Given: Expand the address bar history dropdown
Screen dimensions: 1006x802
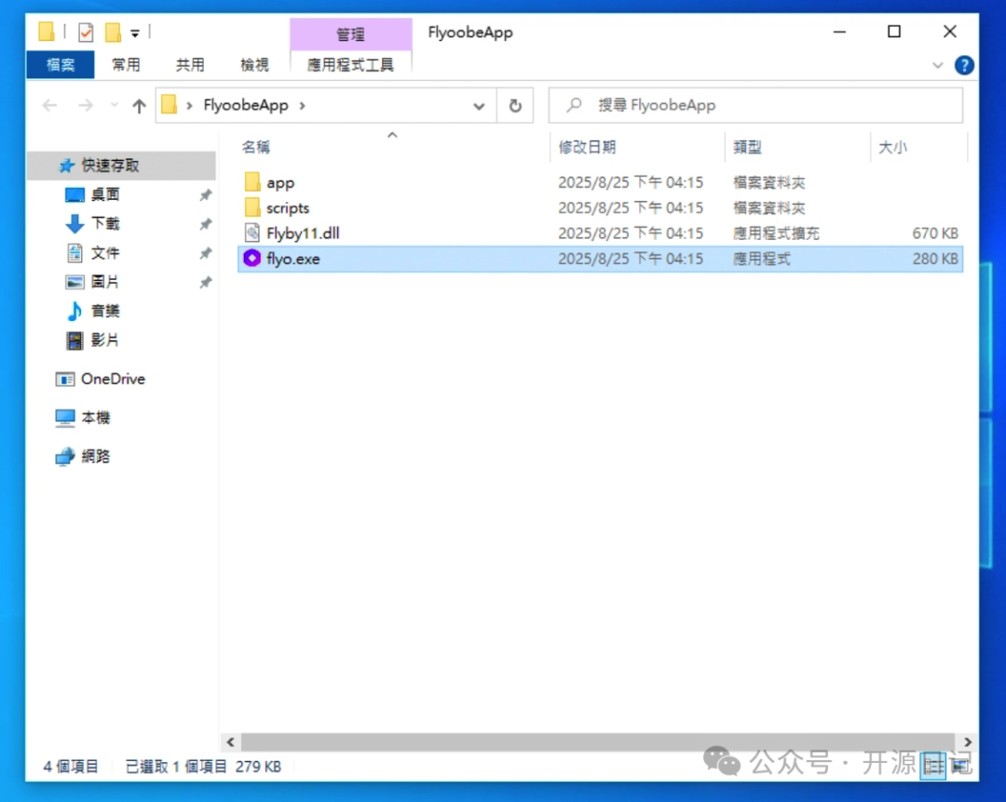Looking at the screenshot, I should click(479, 106).
